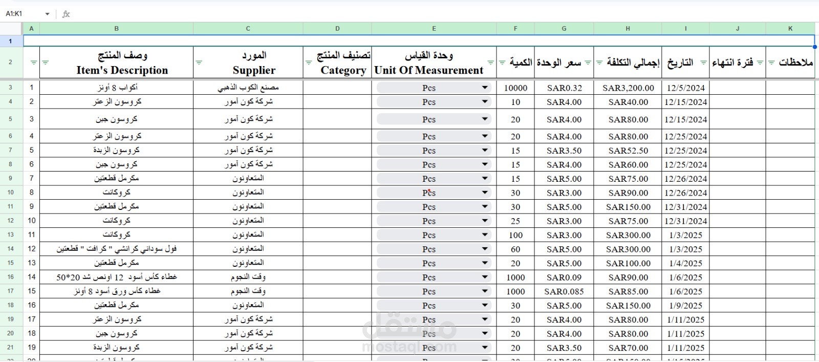Open the Pcs dropdown for item number 15
Viewport: 819px width, 362px height.
[x=484, y=291]
